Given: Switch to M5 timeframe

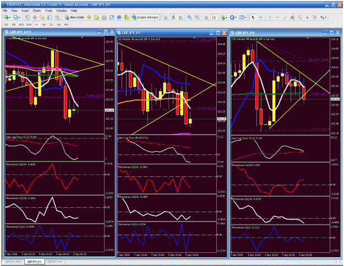Looking at the screenshot, I should pyautogui.click(x=14, y=25).
